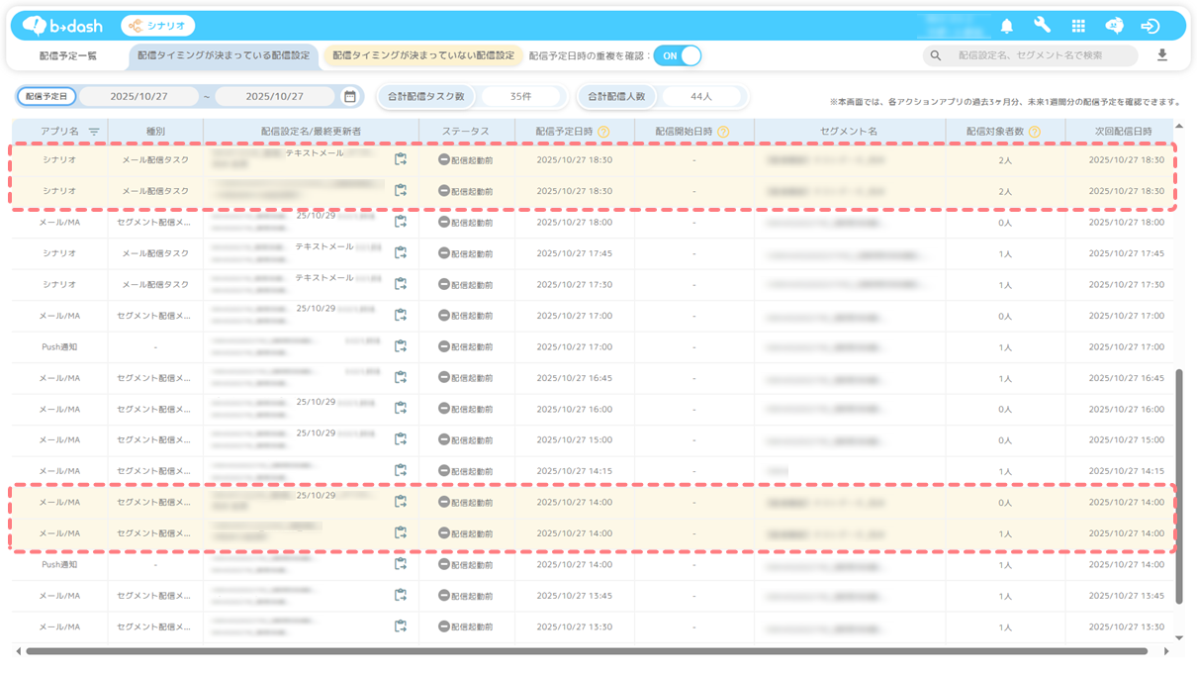Open the notifications bell
The width and height of the screenshot is (1197, 673).
(1007, 27)
